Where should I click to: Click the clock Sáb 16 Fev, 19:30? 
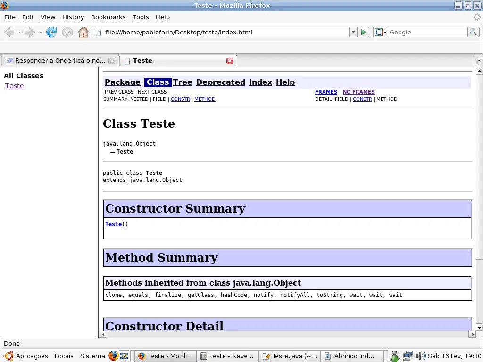454,356
